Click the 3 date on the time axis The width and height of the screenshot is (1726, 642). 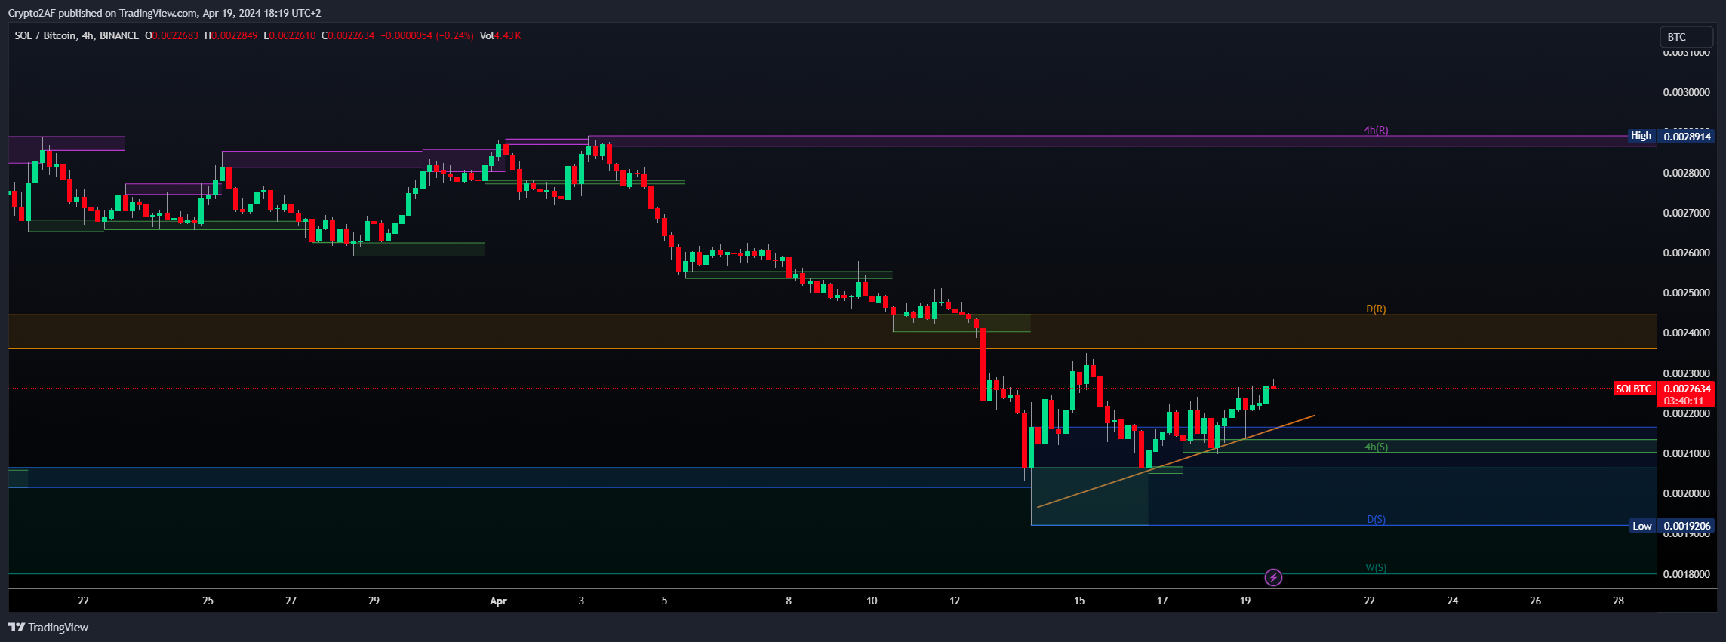[x=581, y=601]
